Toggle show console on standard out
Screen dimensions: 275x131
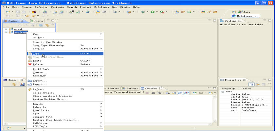tap(180, 93)
